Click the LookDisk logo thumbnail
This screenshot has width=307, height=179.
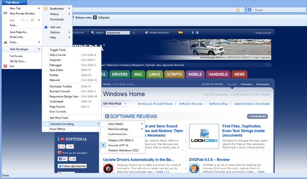point(204,136)
